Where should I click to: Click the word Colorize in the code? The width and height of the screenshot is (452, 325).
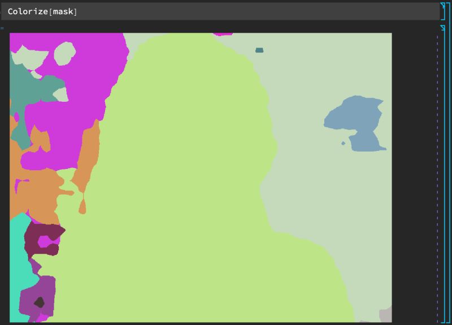tap(28, 11)
